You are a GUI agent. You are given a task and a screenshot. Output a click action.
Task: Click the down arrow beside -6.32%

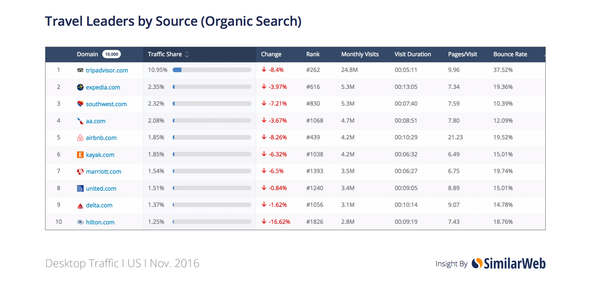pos(264,154)
